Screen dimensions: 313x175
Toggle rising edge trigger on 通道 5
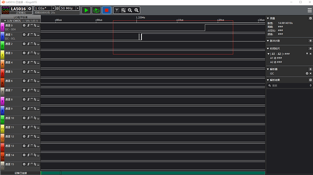click(29, 72)
